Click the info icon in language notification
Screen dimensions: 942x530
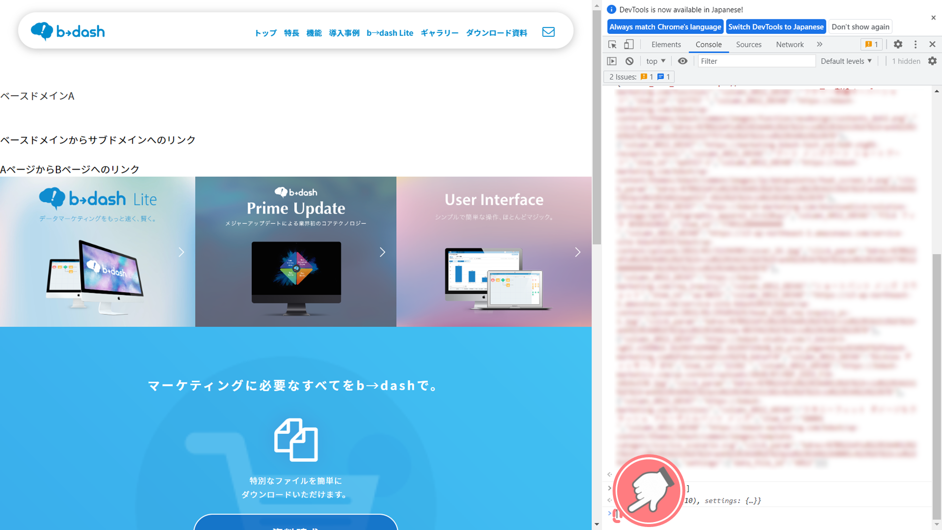tap(612, 9)
